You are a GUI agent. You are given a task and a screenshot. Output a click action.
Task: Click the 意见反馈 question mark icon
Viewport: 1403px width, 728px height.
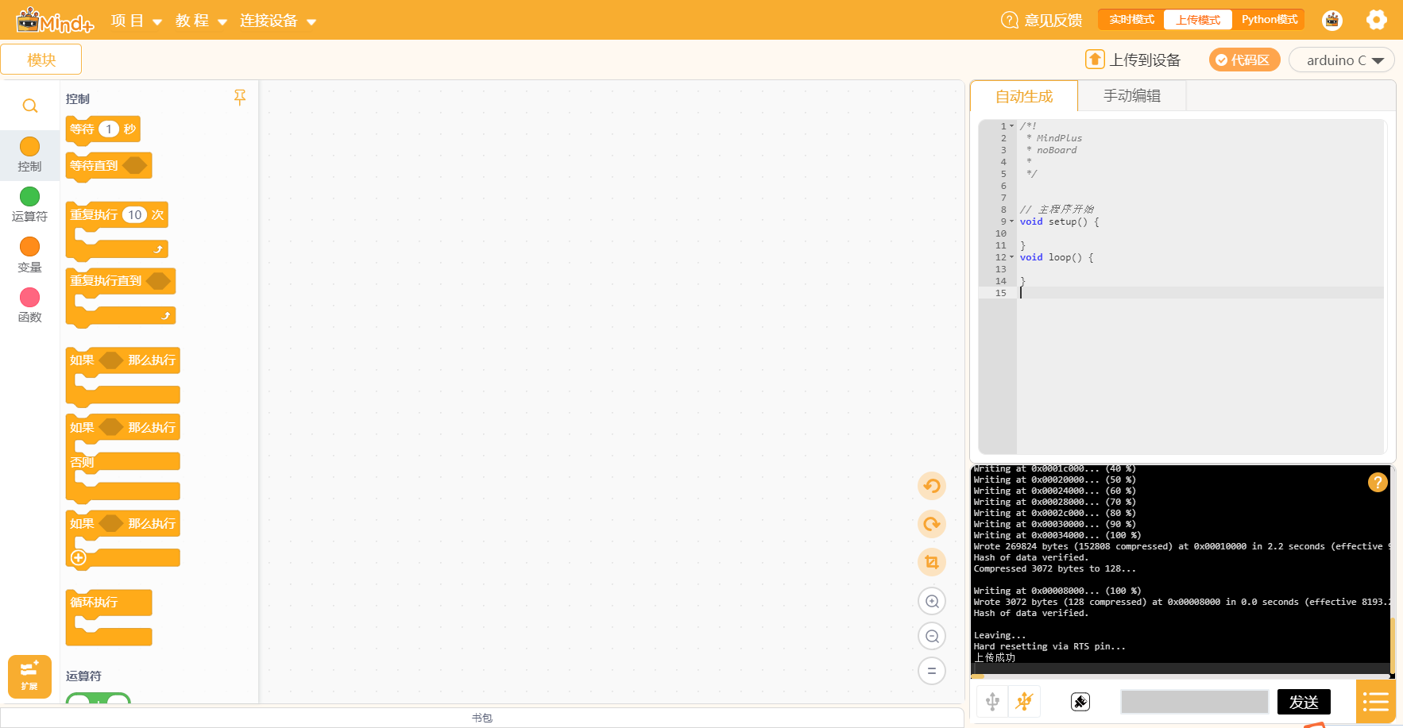[x=1009, y=20]
